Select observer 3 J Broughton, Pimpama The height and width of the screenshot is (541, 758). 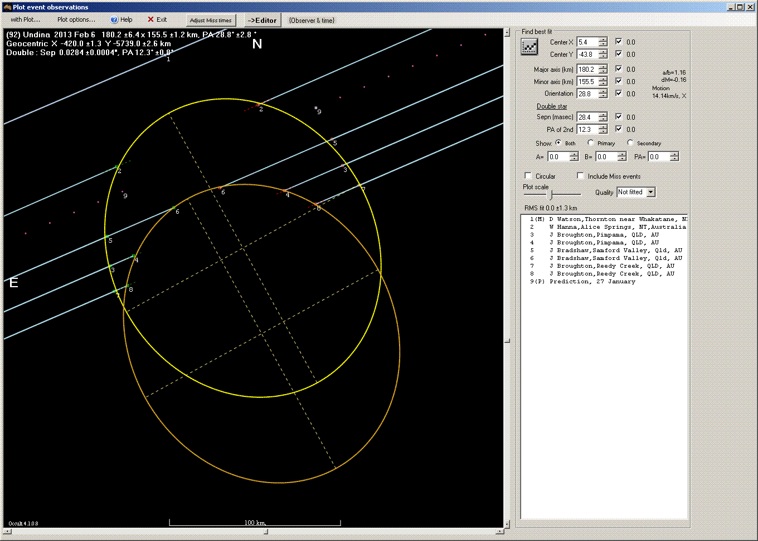pos(604,235)
